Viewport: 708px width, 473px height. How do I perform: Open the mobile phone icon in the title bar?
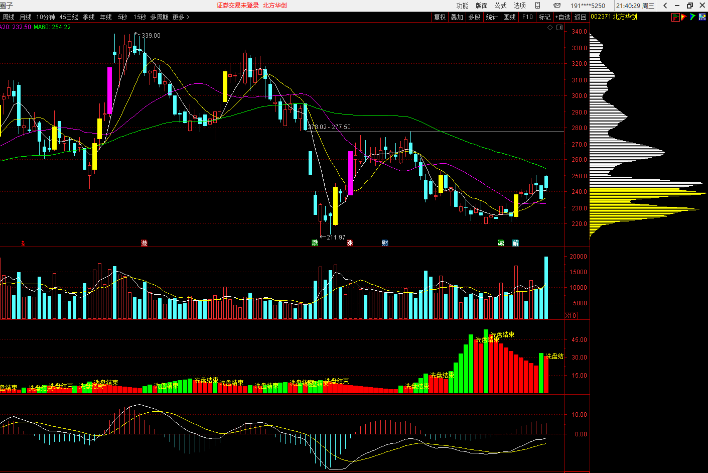(537, 6)
